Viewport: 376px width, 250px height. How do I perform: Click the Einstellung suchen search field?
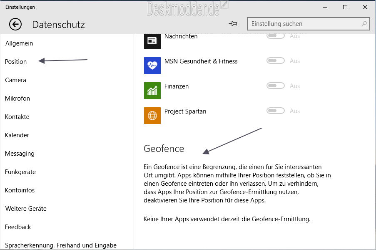pos(304,24)
